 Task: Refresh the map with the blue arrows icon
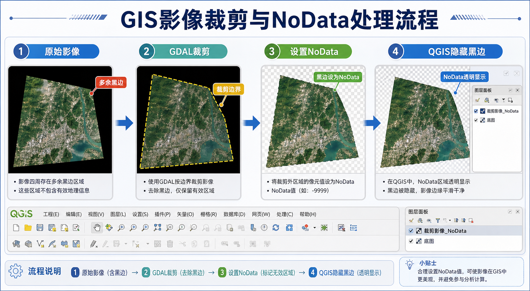276,228
